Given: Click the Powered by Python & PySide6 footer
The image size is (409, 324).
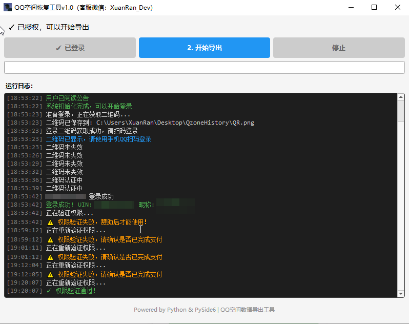Looking at the screenshot, I should [x=204, y=310].
